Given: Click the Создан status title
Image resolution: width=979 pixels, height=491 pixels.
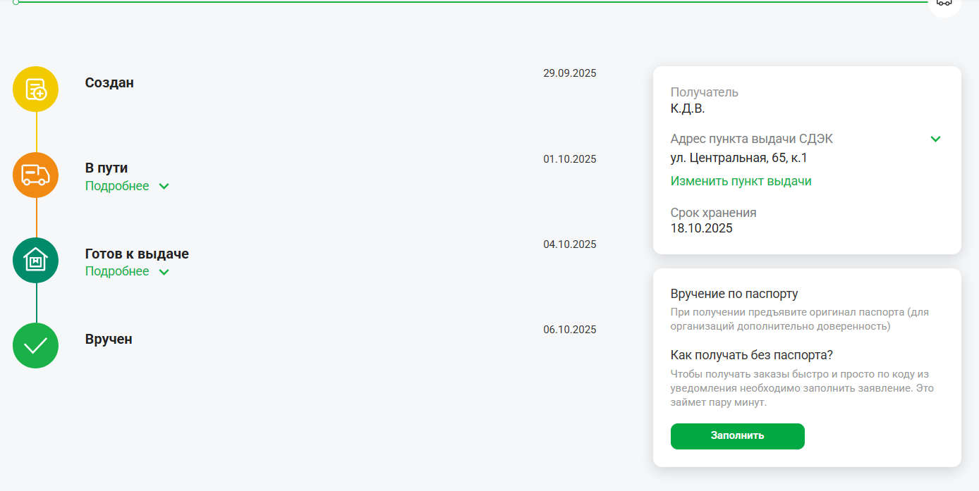Looking at the screenshot, I should click(109, 82).
